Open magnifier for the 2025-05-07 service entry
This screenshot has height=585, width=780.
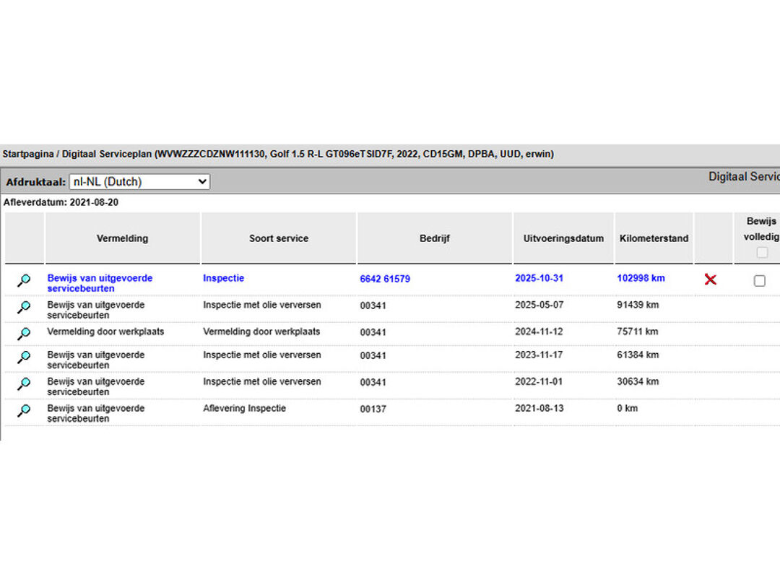click(x=24, y=308)
